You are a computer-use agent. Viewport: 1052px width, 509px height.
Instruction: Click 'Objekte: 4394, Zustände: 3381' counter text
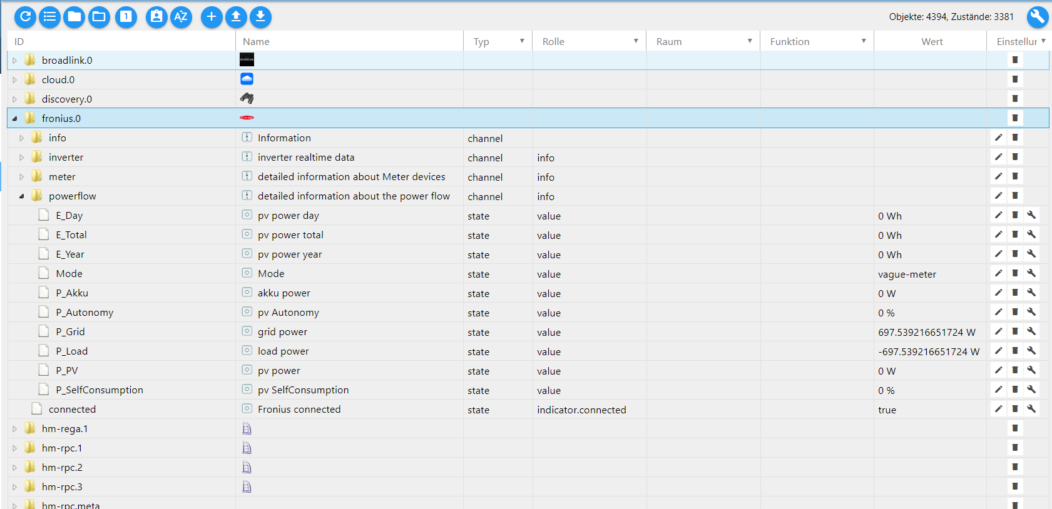(x=951, y=17)
